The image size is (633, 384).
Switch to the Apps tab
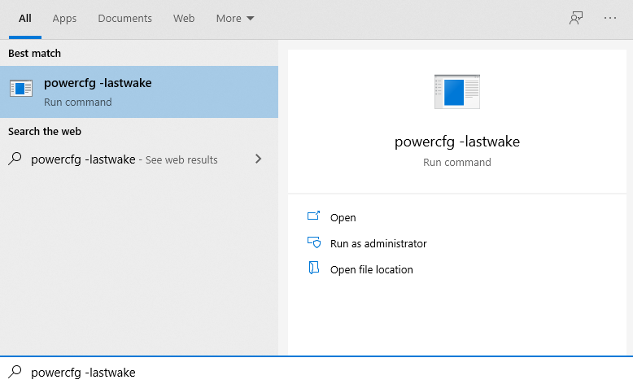click(64, 18)
